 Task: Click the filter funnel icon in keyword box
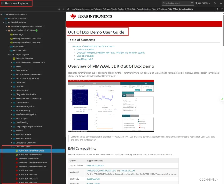click(x=192, y=3)
